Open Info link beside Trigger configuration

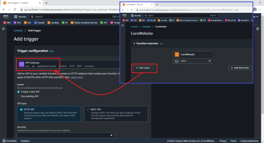(x=52, y=51)
